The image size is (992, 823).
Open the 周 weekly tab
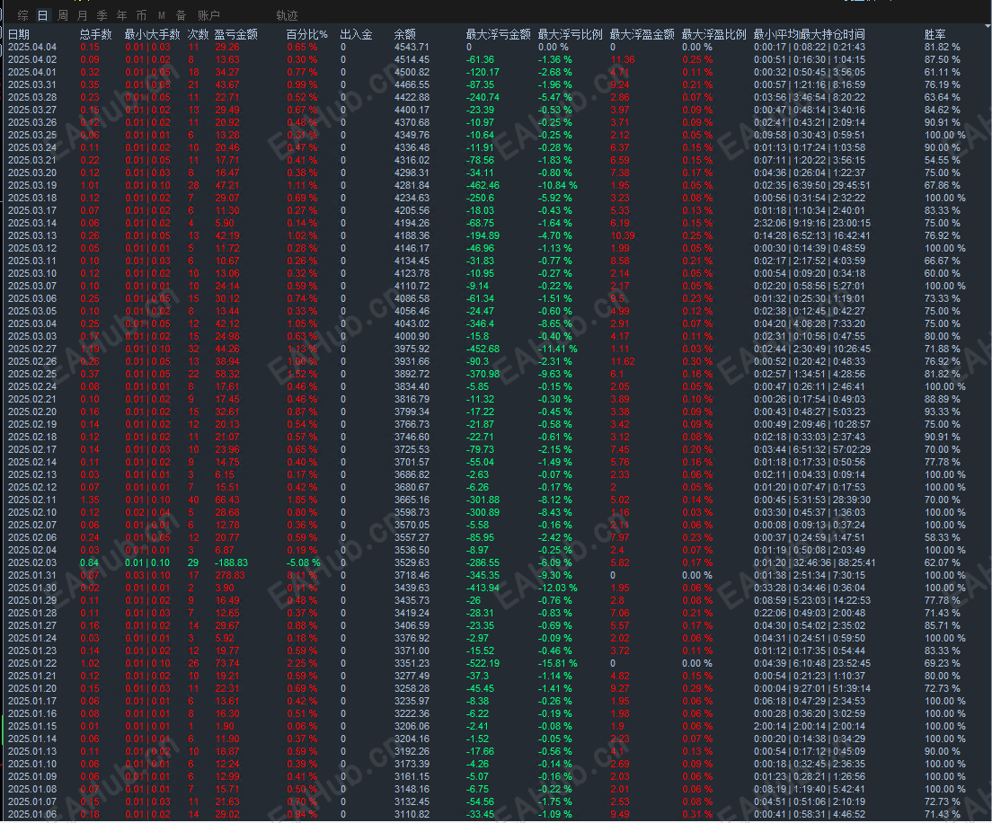[x=63, y=15]
